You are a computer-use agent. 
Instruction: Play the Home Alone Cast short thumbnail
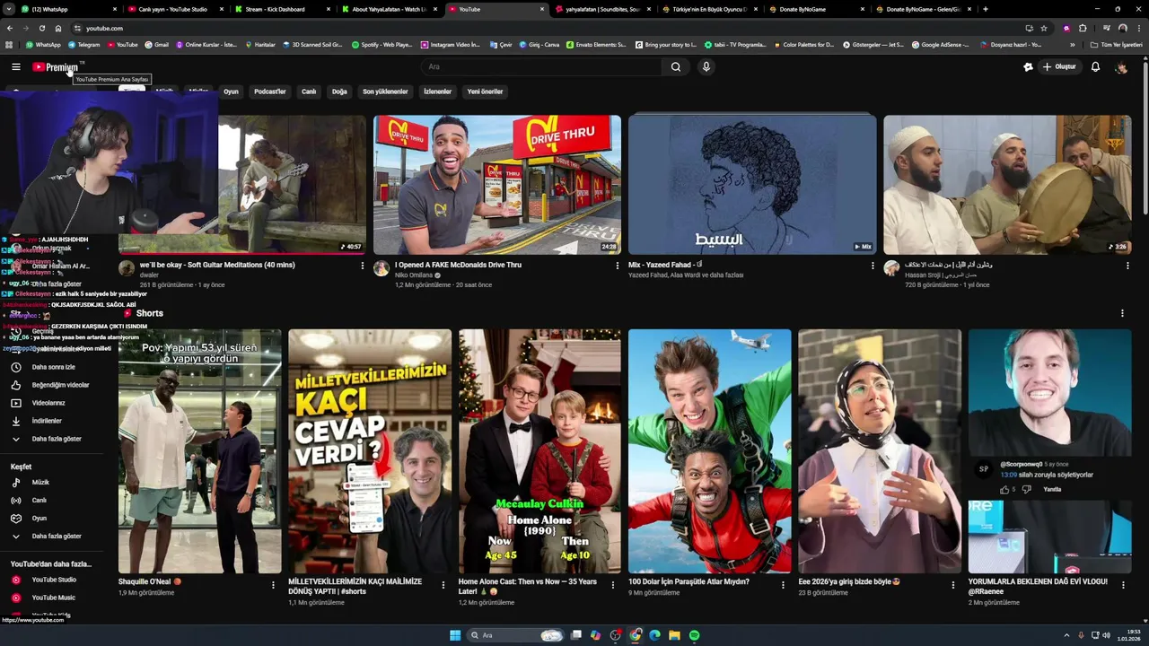coord(539,451)
